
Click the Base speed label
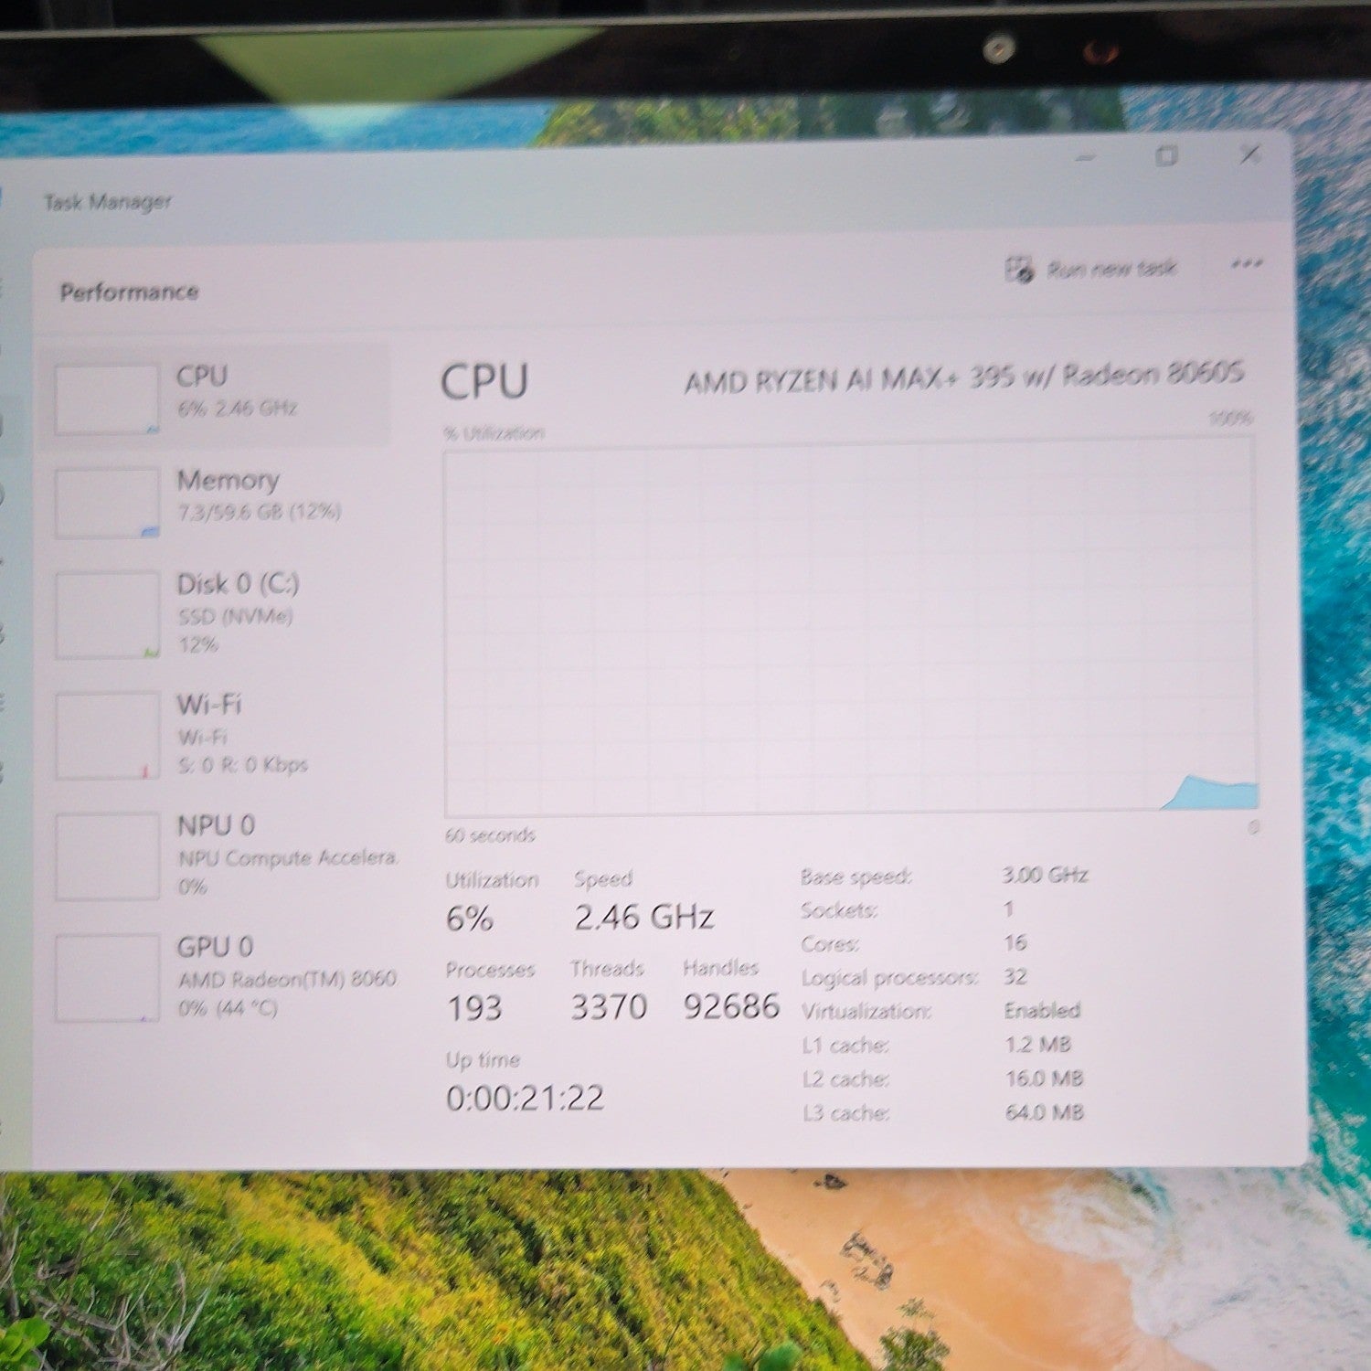856,877
